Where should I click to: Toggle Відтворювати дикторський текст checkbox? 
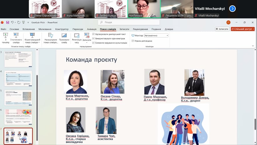[x=94, y=34]
